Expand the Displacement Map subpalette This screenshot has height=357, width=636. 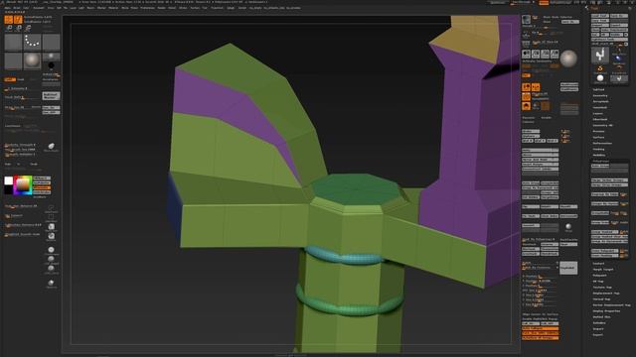click(x=606, y=294)
